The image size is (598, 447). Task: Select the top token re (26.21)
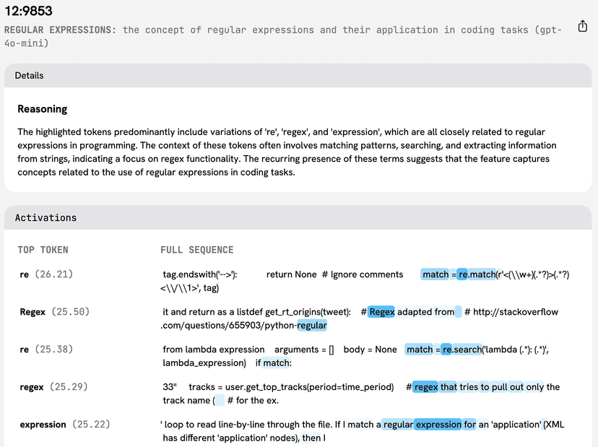point(46,274)
